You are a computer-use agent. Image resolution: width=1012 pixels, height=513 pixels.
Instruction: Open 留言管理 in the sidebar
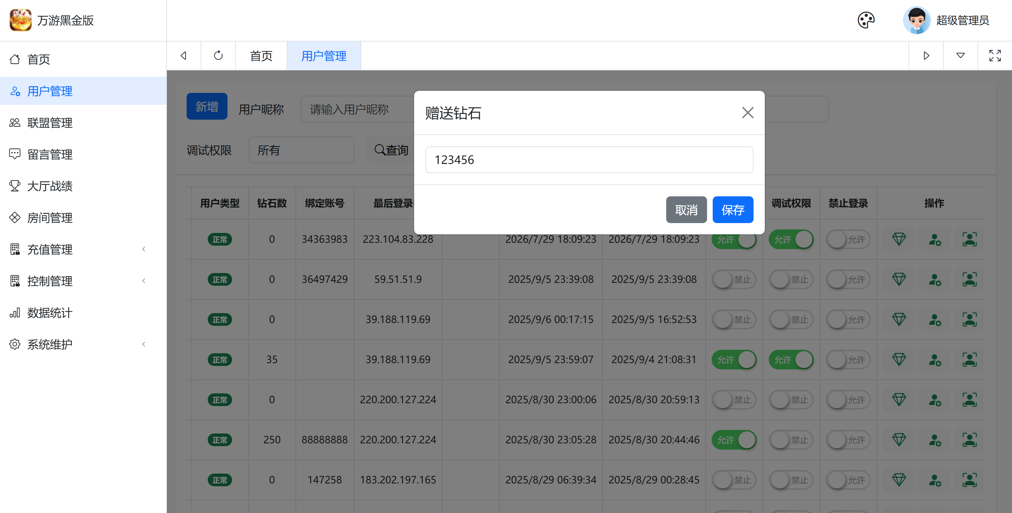click(x=83, y=154)
